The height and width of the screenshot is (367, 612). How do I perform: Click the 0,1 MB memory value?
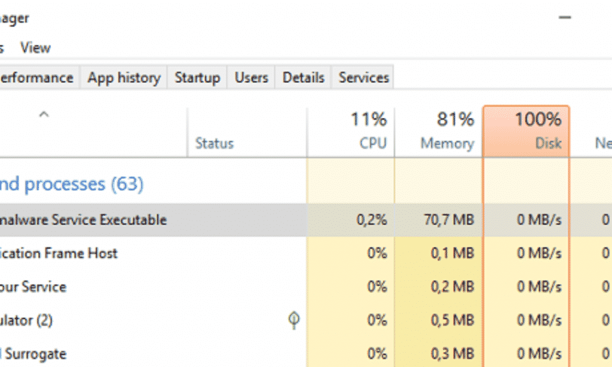pos(439,253)
